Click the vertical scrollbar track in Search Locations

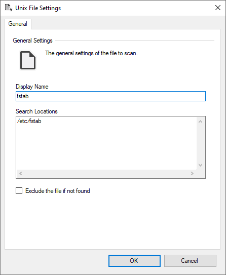click(x=200, y=143)
